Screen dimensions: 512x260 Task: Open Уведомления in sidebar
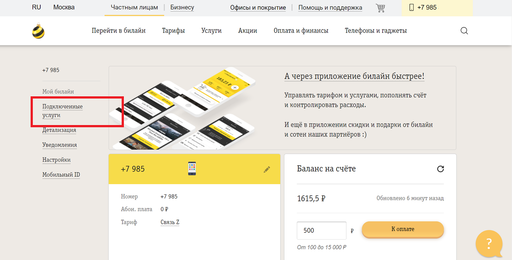click(x=59, y=145)
